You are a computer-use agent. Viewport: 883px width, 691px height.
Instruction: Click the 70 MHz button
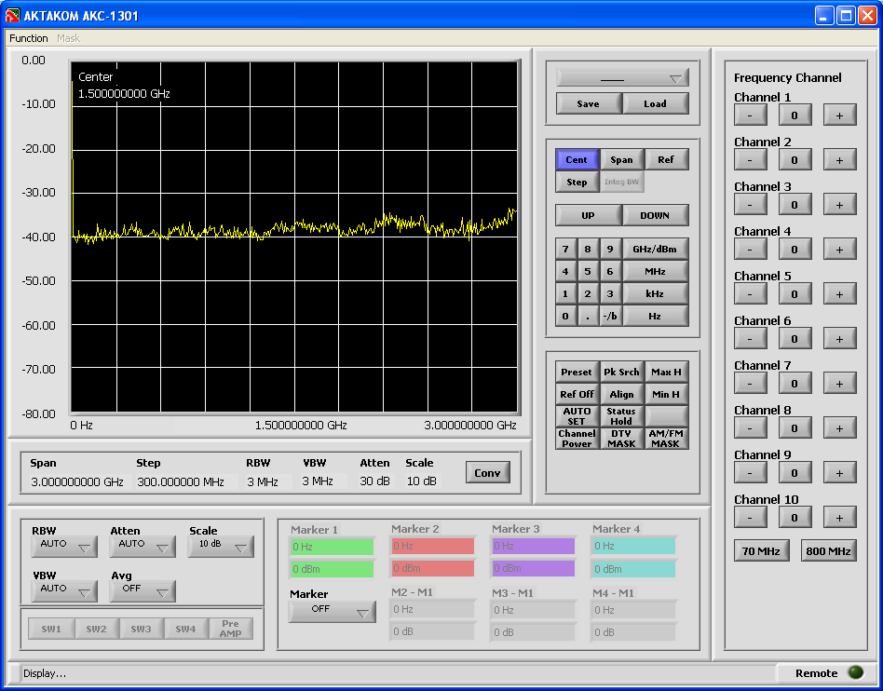[761, 550]
